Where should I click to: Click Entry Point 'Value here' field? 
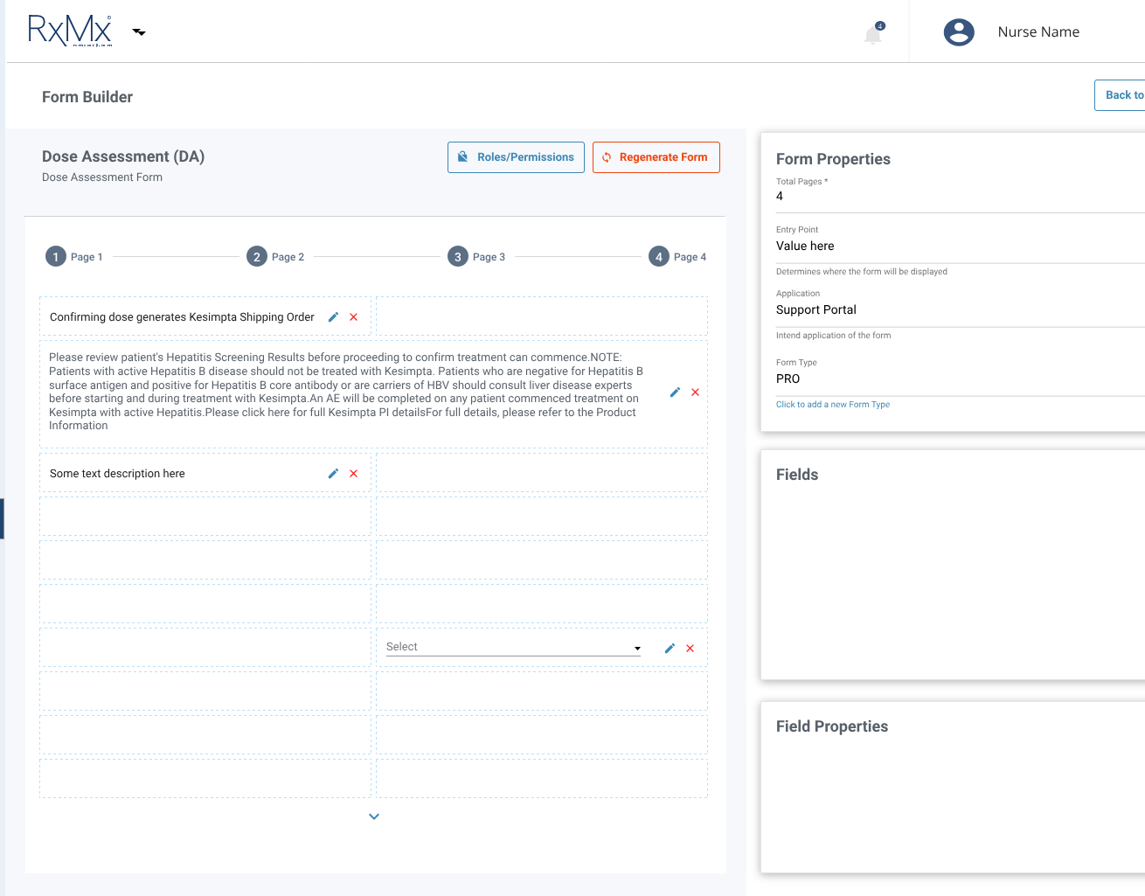[x=960, y=247]
